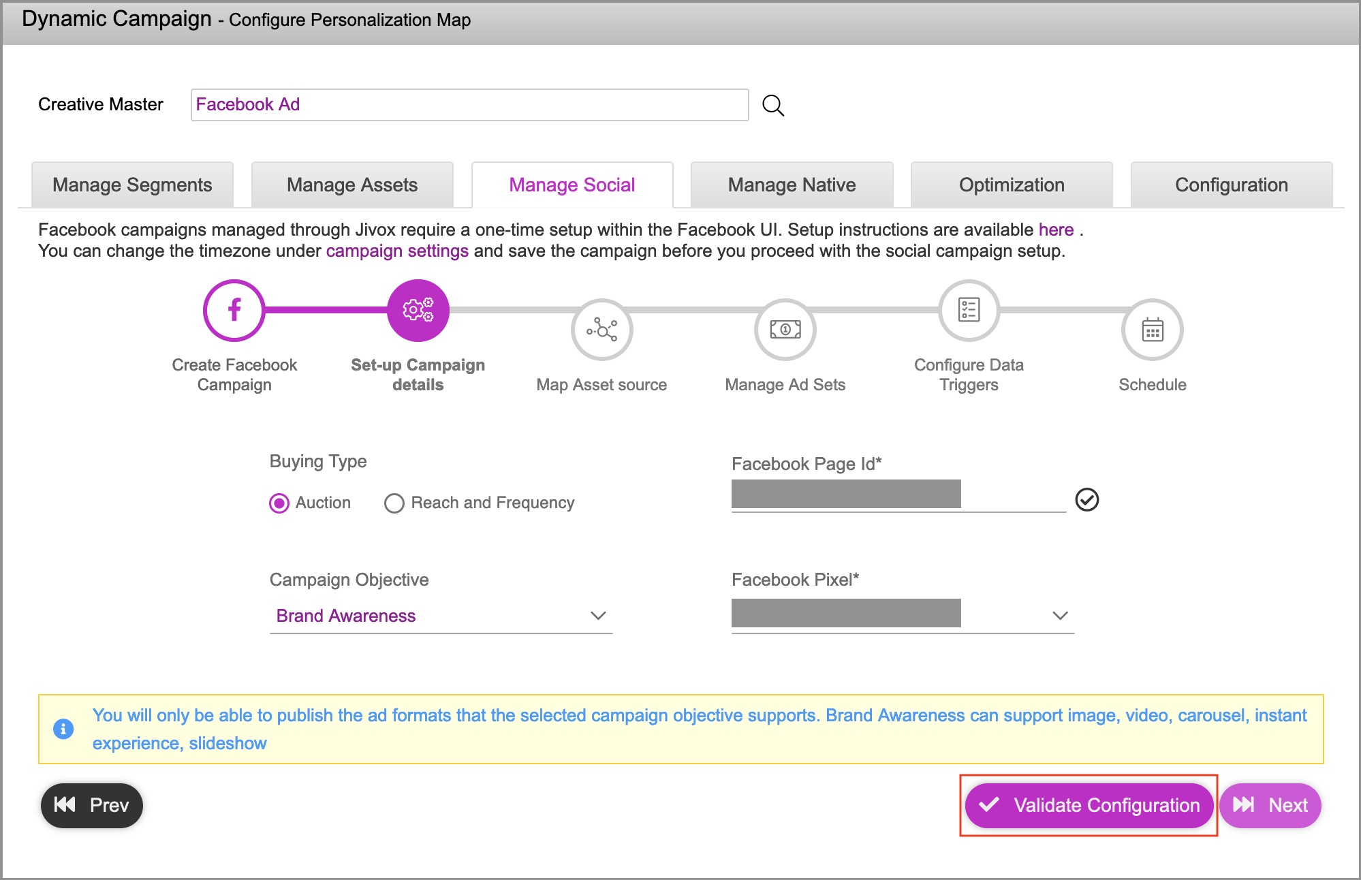Click the blue info icon in notice
This screenshot has width=1361, height=880.
coord(63,729)
